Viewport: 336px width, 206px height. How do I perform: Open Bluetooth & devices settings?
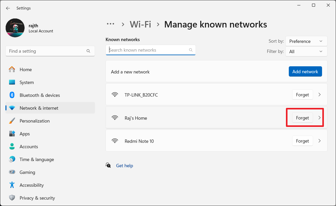tap(39, 95)
